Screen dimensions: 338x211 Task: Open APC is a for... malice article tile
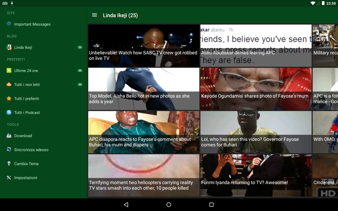click(325, 89)
